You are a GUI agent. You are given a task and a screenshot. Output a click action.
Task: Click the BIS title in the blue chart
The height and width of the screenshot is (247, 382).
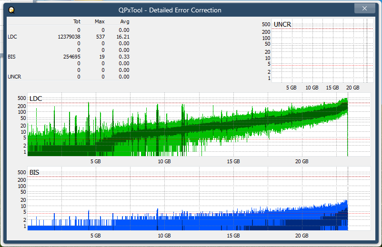[34, 172]
